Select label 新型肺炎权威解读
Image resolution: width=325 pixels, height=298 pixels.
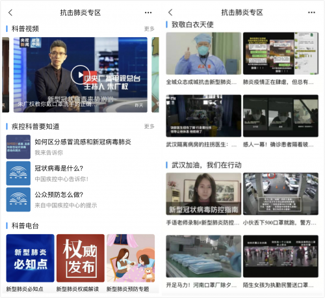77,289
